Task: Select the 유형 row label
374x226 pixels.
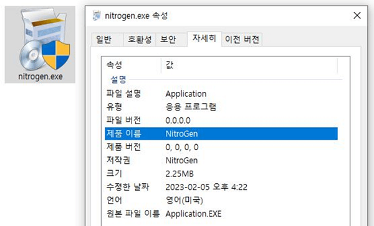Action: [114, 107]
